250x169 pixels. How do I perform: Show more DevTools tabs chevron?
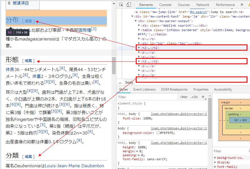(242, 5)
